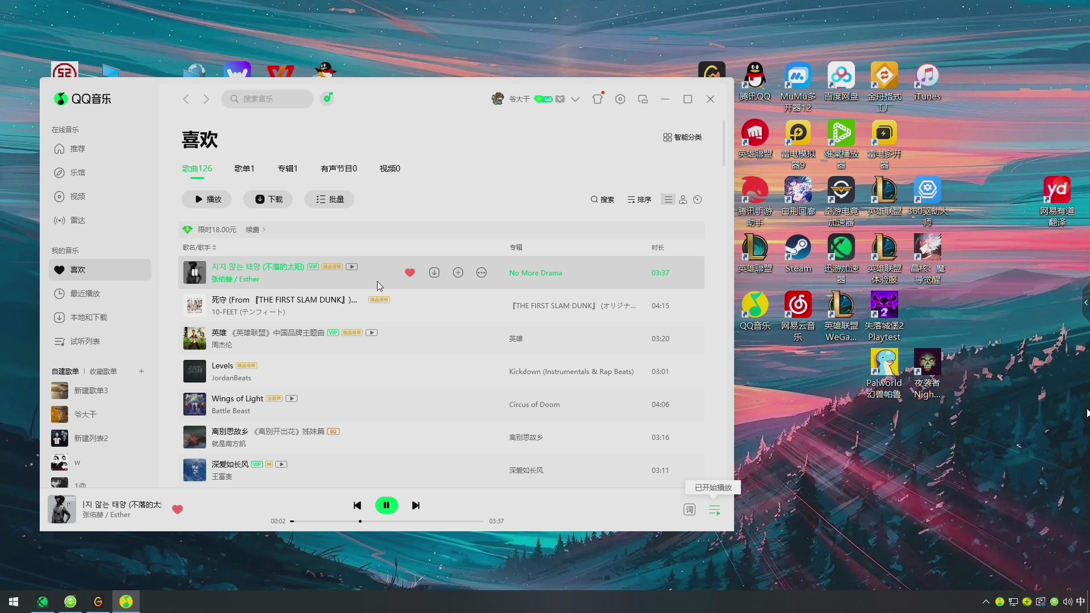Open the now-playing album cover thumbnail
1090x613 pixels.
[62, 509]
